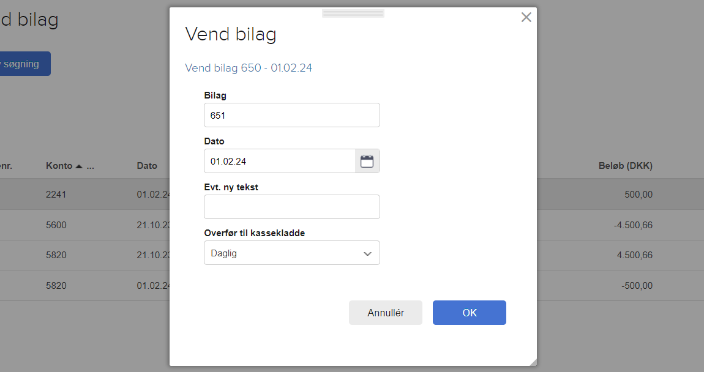This screenshot has width=704, height=372.
Task: Click the Bilag number field showing 651
Action: (x=291, y=114)
